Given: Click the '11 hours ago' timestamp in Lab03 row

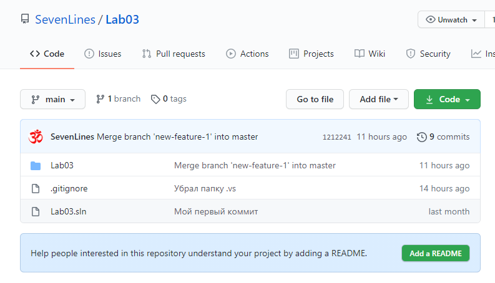Looking at the screenshot, I should coord(444,165).
